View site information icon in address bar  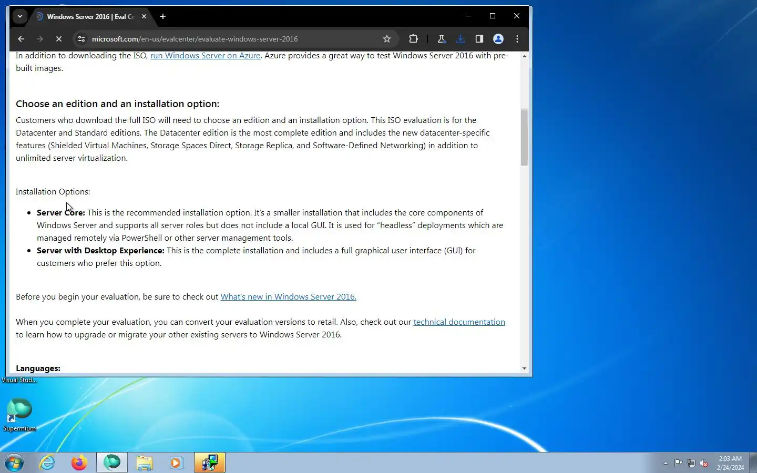[x=81, y=39]
